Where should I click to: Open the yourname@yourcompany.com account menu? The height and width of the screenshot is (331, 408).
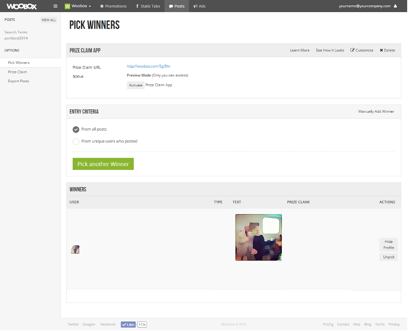(365, 6)
